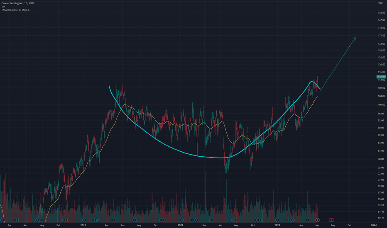The image size is (387, 228).
Task: Click the Owens Corning Inc, 1D, NYSE legend title
Action: pos(18,3)
